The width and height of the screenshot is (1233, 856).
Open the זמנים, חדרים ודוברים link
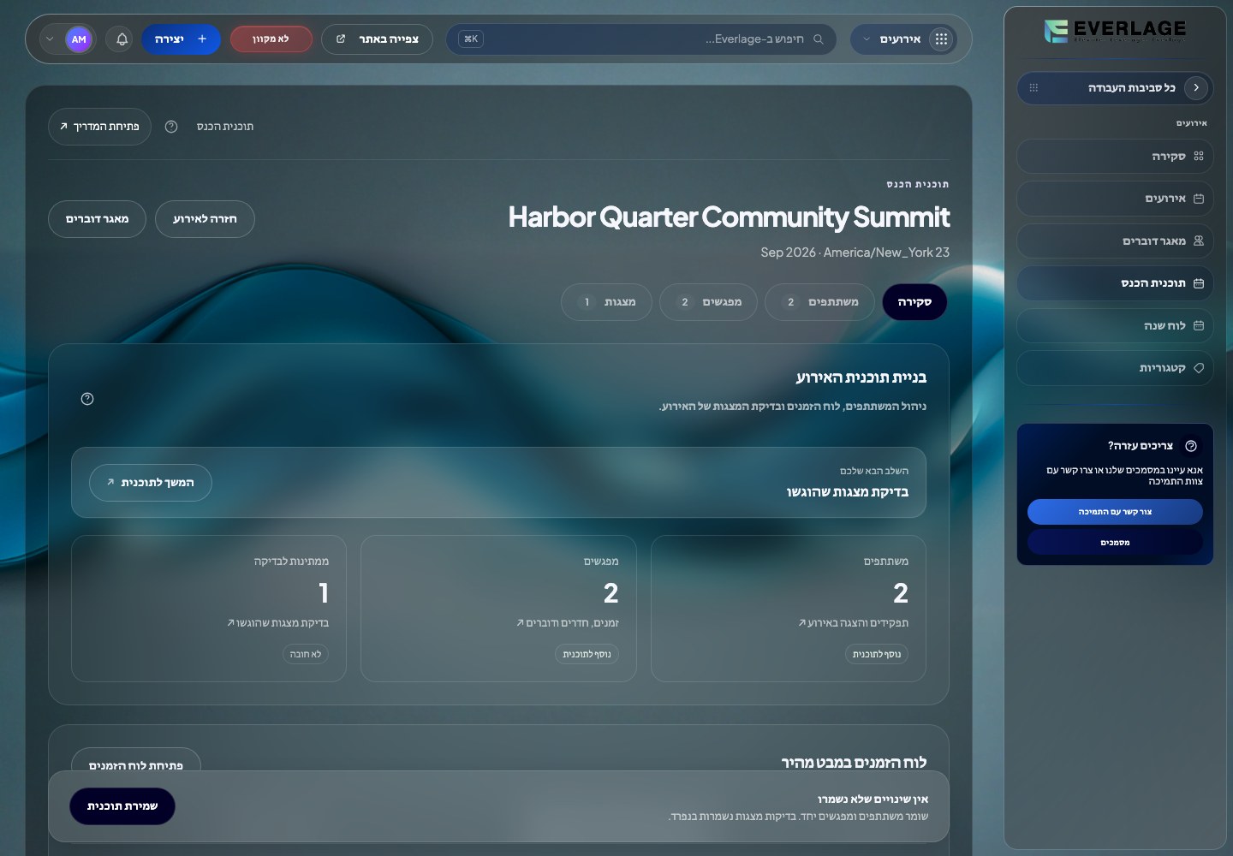568,623
